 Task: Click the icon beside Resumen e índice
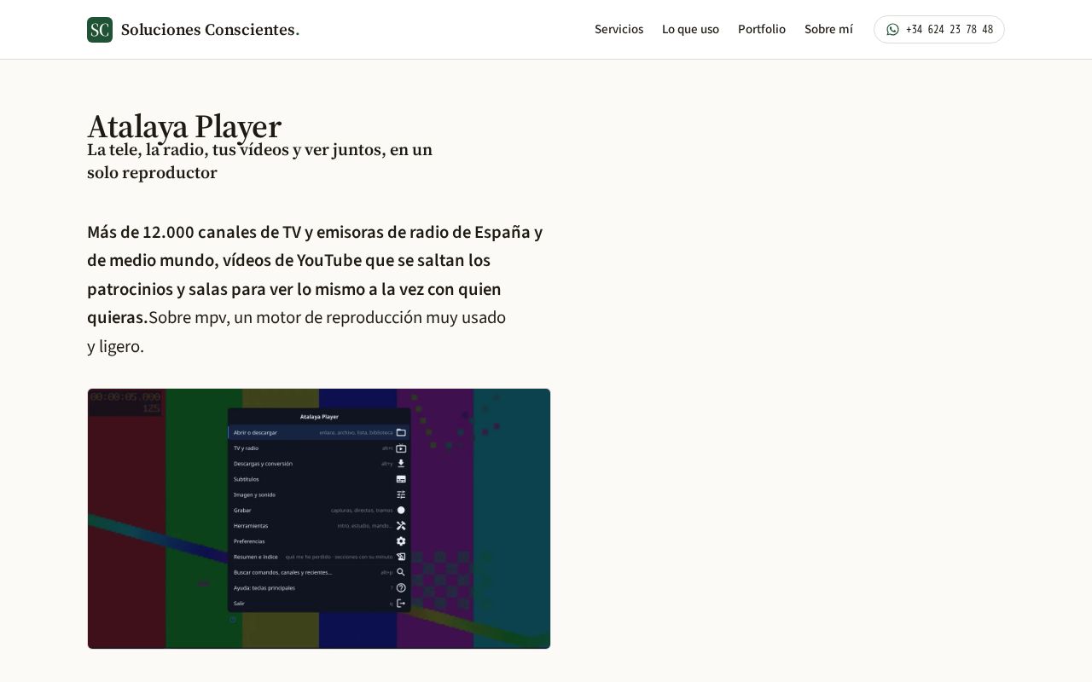point(401,557)
